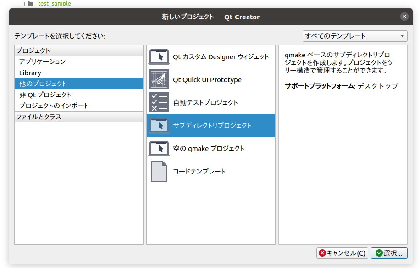The image size is (420, 268).
Task: Click the 空の qmake プロジェクト icon
Action: coord(159,149)
